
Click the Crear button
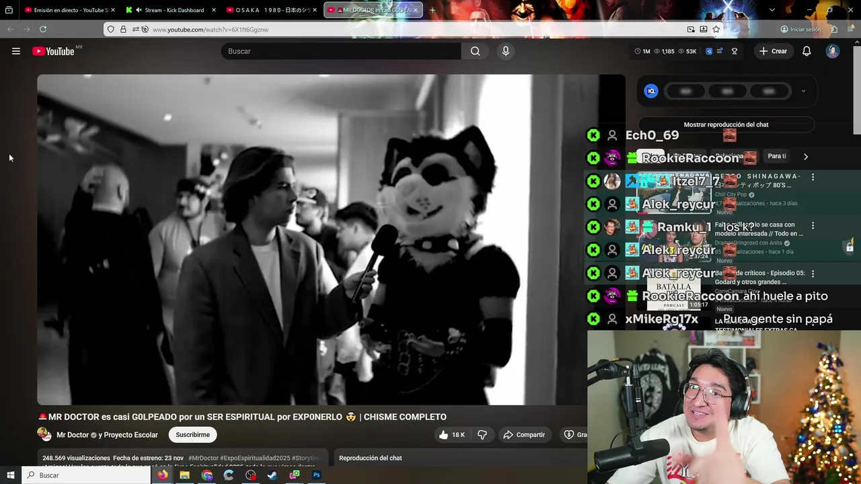[x=773, y=51]
